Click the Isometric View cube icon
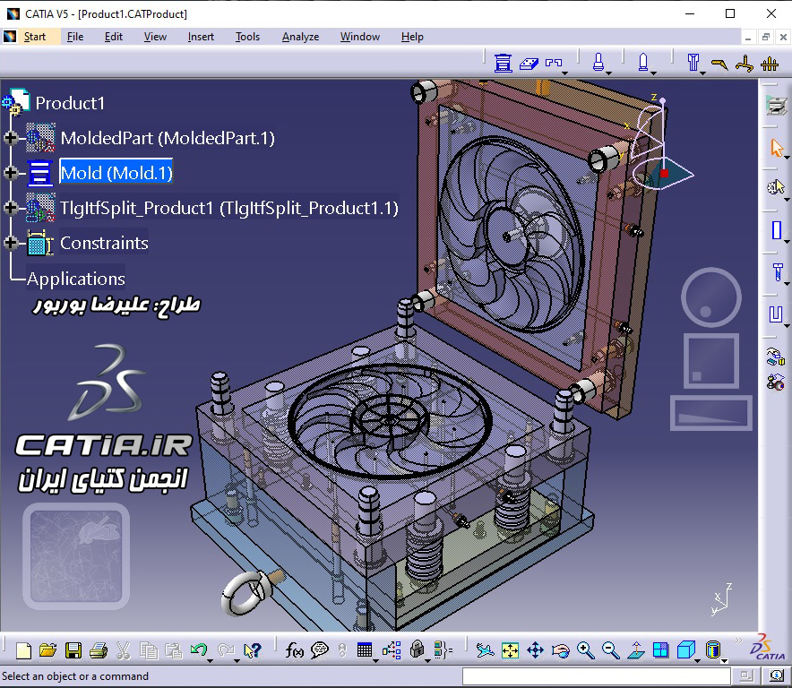792x688 pixels. 685,650
